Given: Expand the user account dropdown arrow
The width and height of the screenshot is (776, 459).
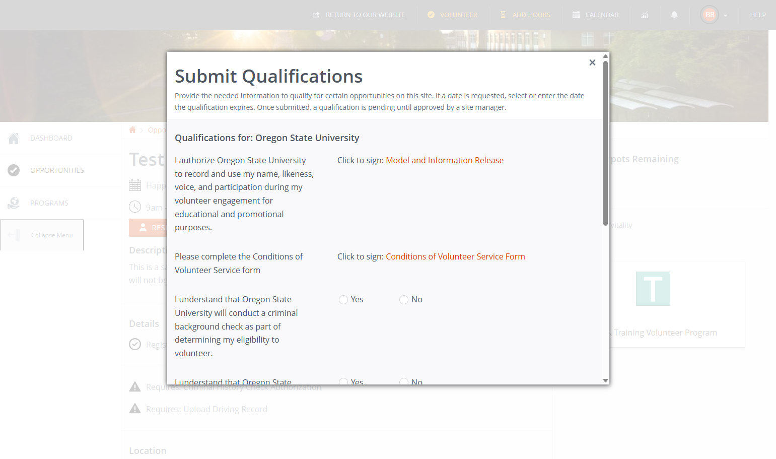Looking at the screenshot, I should coord(726,16).
